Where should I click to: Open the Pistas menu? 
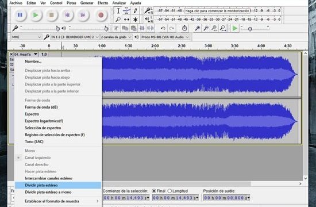tap(71, 3)
